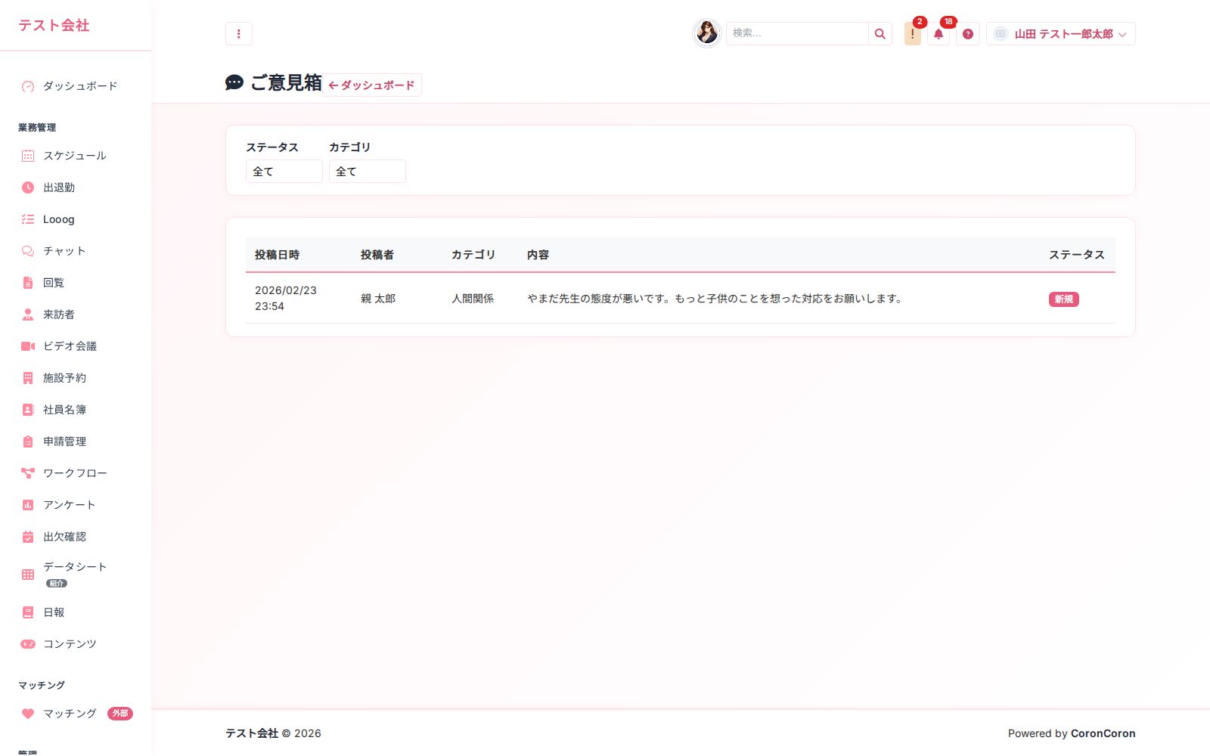
Task: Open the カテゴリ filter dropdown
Action: [x=368, y=172]
